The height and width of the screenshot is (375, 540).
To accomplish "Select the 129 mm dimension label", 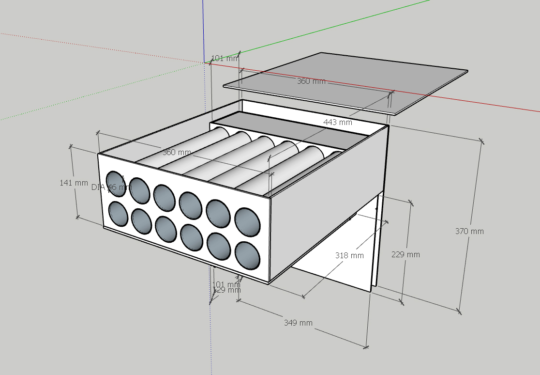I will click(226, 290).
